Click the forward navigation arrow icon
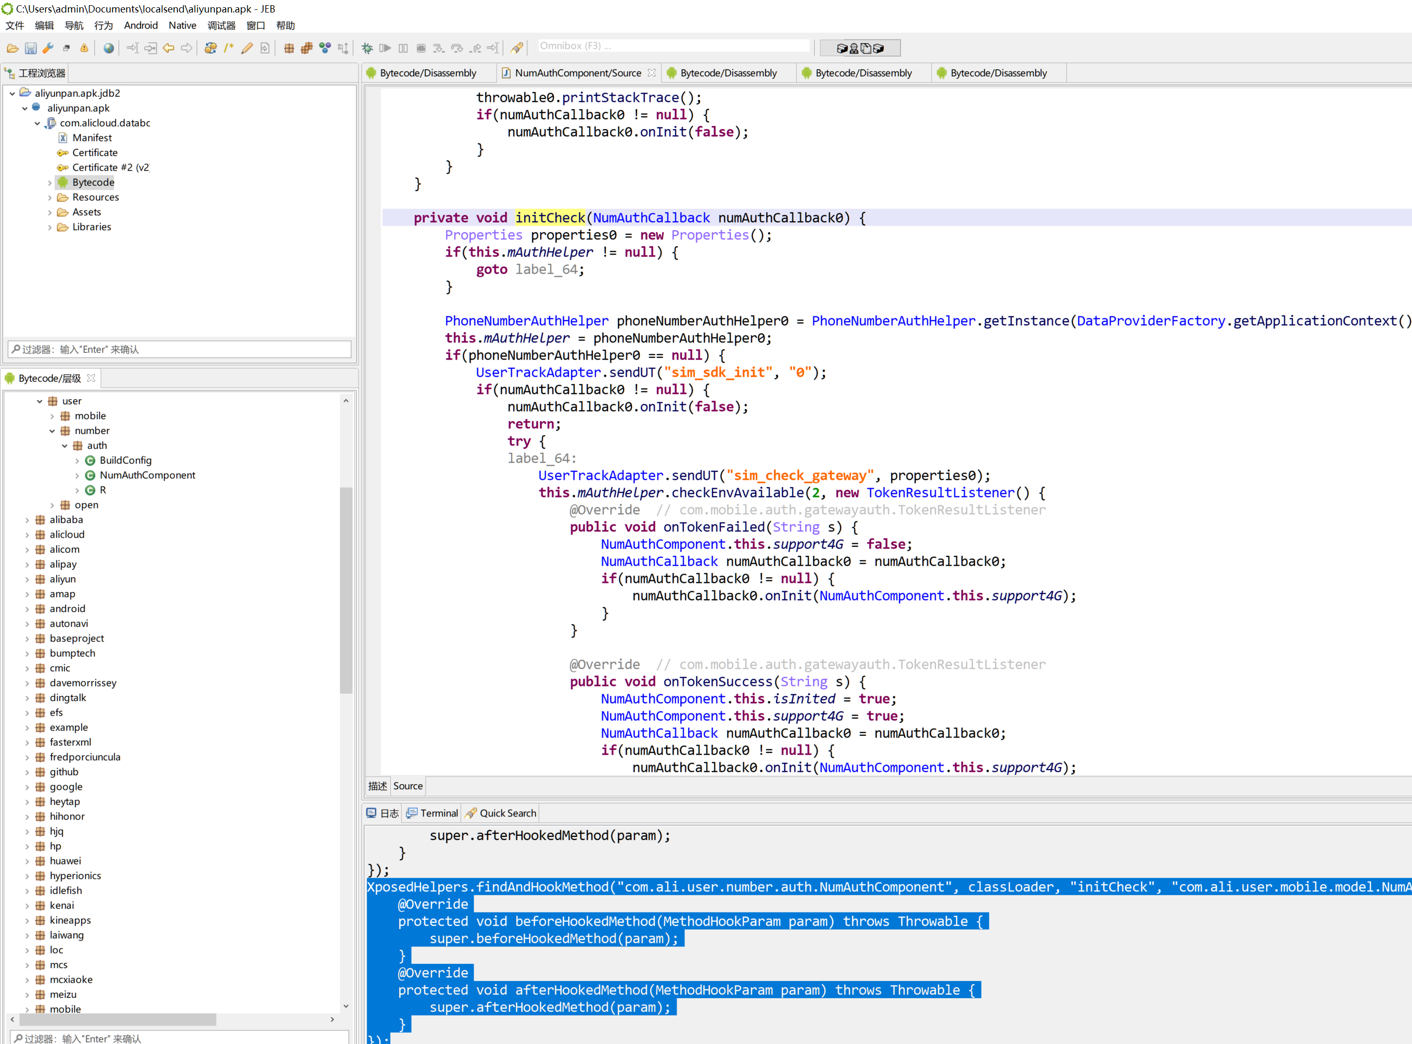 (186, 48)
